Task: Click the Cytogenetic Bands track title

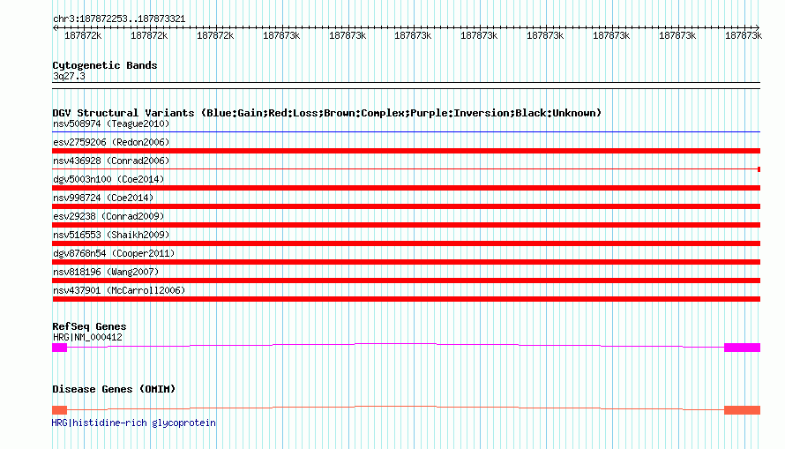Action: (x=105, y=65)
